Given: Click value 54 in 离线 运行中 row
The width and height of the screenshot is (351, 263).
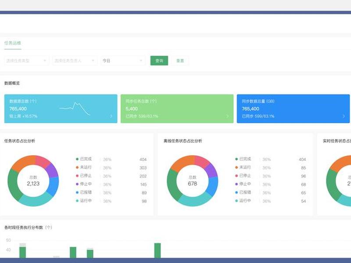Looking at the screenshot, I should [x=303, y=201].
